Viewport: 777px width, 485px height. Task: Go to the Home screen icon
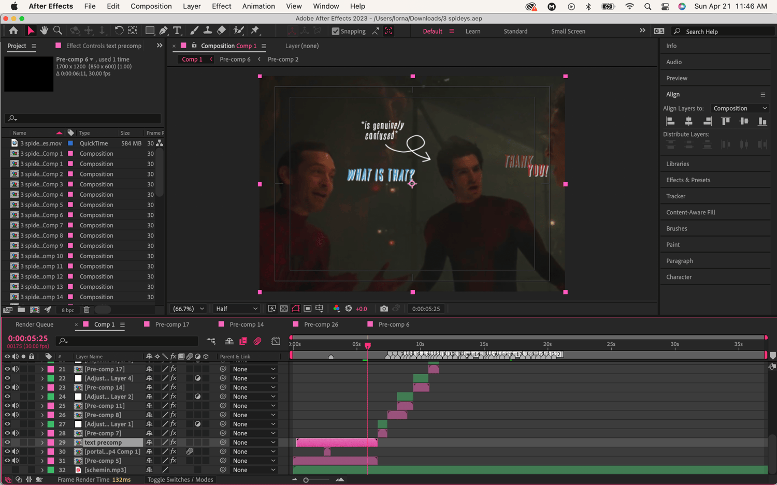click(x=13, y=31)
